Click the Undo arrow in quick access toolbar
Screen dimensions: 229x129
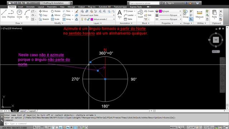coord(30,3)
